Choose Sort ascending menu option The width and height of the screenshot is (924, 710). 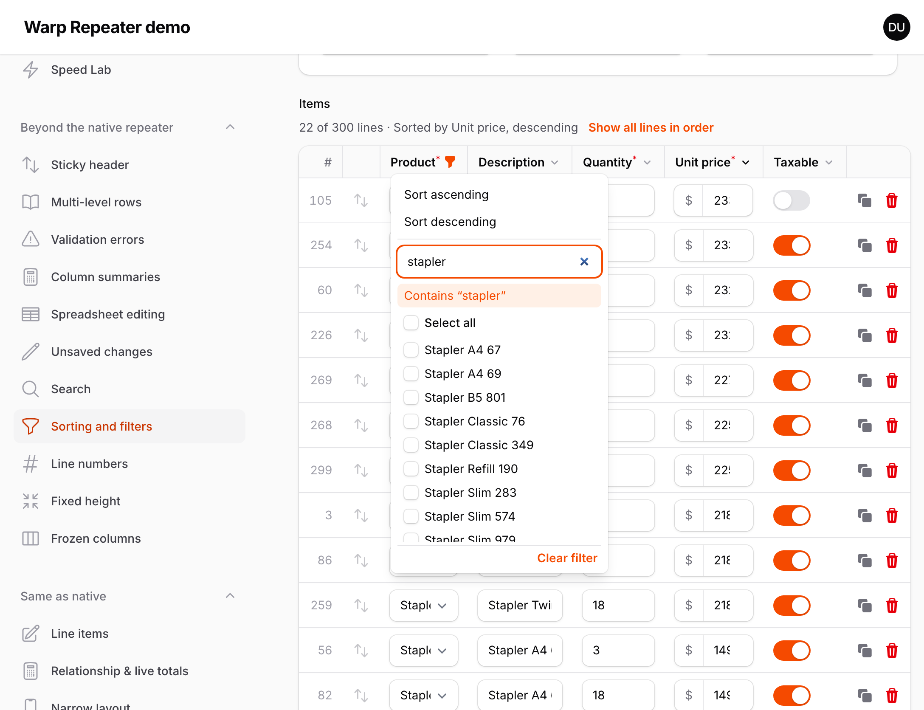pos(499,194)
